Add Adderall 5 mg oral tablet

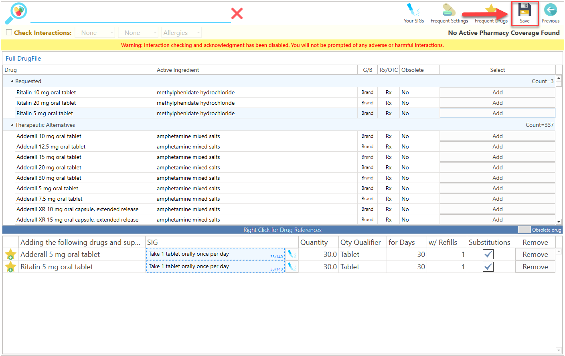pyautogui.click(x=498, y=188)
